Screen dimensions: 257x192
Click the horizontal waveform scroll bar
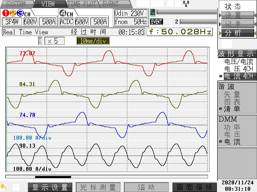(x=106, y=176)
